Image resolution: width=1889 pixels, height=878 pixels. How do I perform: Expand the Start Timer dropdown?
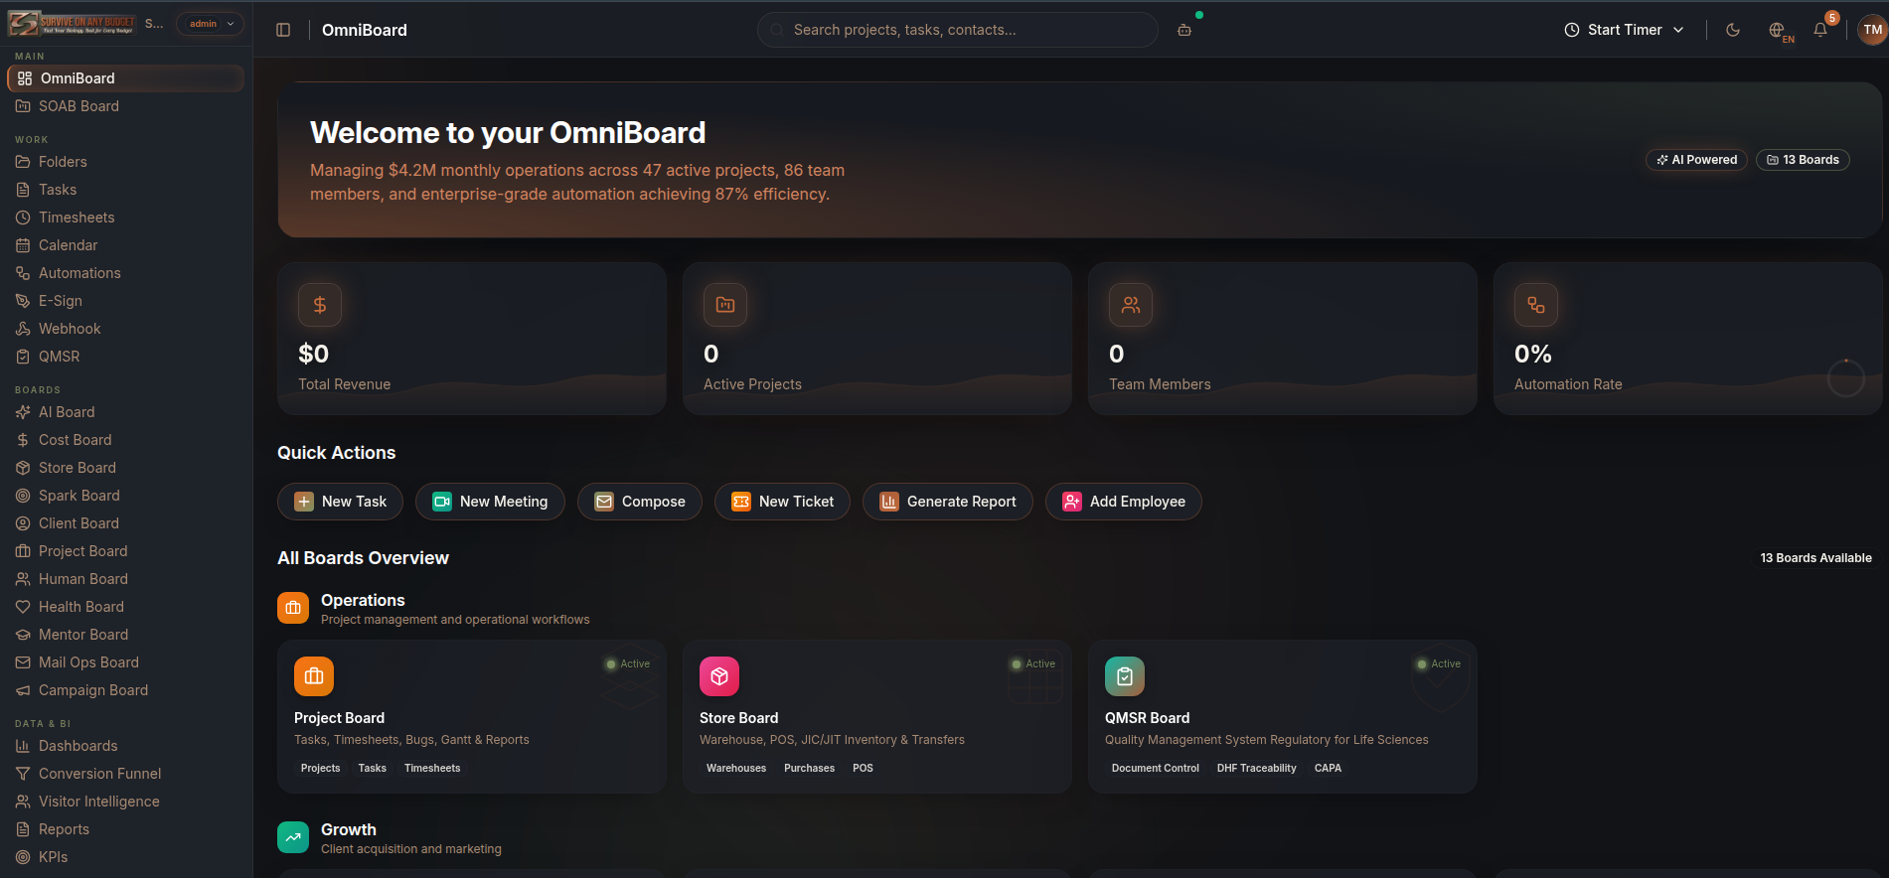pos(1624,30)
